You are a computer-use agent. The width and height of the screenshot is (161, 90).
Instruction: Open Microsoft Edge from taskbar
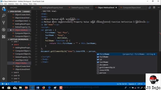click(49, 88)
